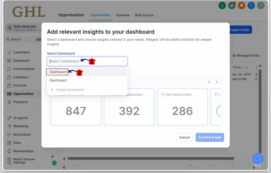Click the Manage Fields gear icon
Screen dimensions: 271x173
(234, 56)
